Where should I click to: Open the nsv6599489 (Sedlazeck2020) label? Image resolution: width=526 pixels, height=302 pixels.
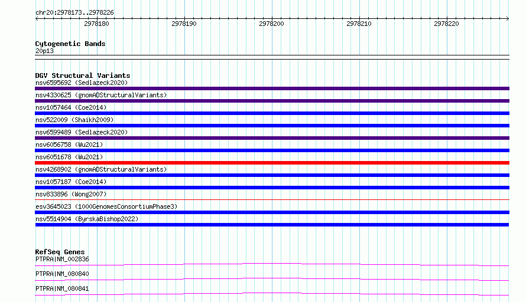click(x=82, y=132)
